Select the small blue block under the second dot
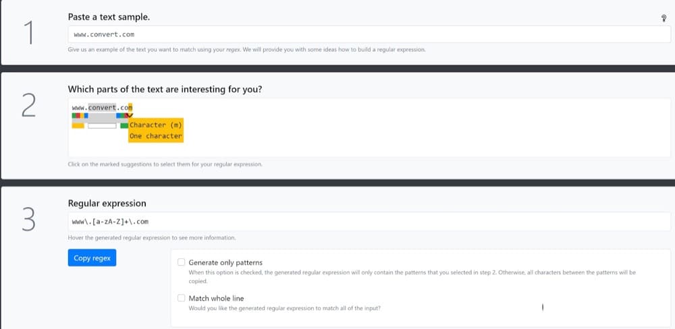675x329 pixels. (118, 115)
